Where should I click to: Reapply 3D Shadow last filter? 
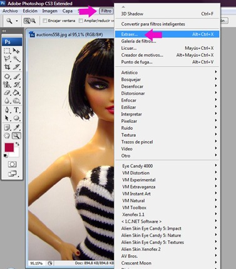(167, 14)
